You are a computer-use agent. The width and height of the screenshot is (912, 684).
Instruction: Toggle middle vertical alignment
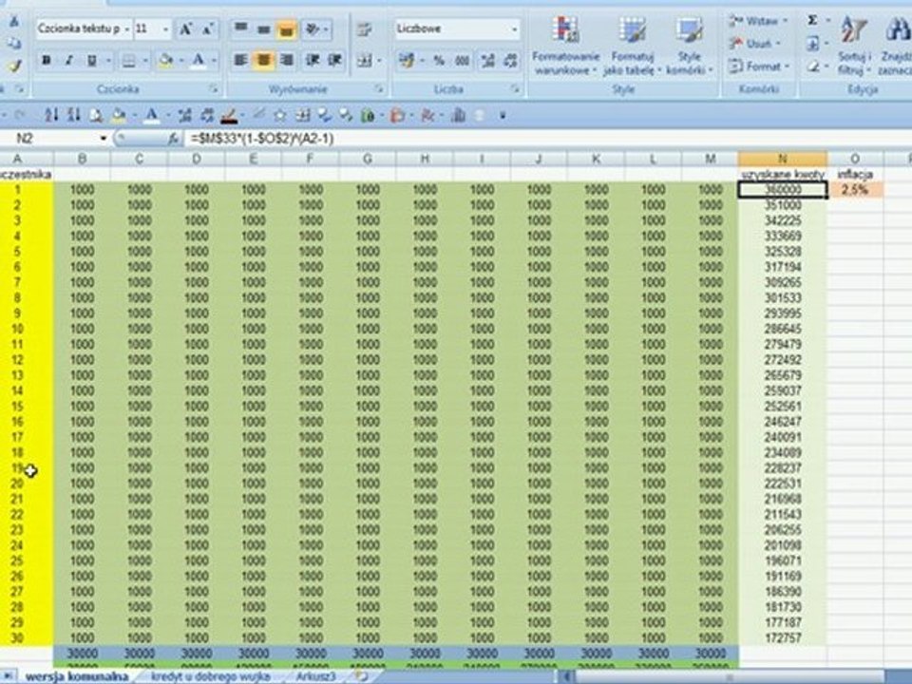point(263,28)
